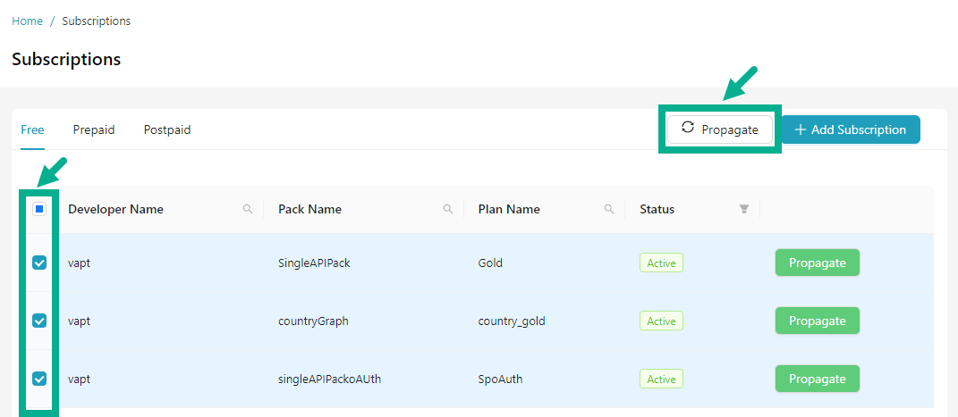Click the top Propagate button with refresh icon
The image size is (958, 417).
[720, 129]
